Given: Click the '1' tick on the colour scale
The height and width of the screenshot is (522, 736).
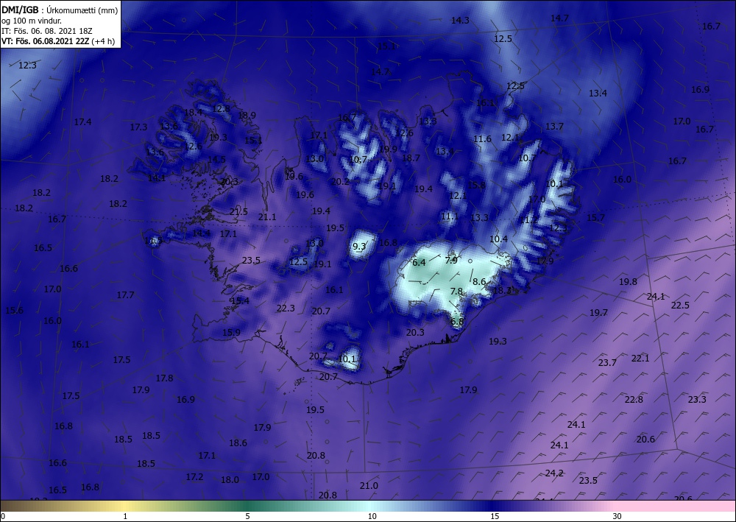Looking at the screenshot, I should (125, 516).
